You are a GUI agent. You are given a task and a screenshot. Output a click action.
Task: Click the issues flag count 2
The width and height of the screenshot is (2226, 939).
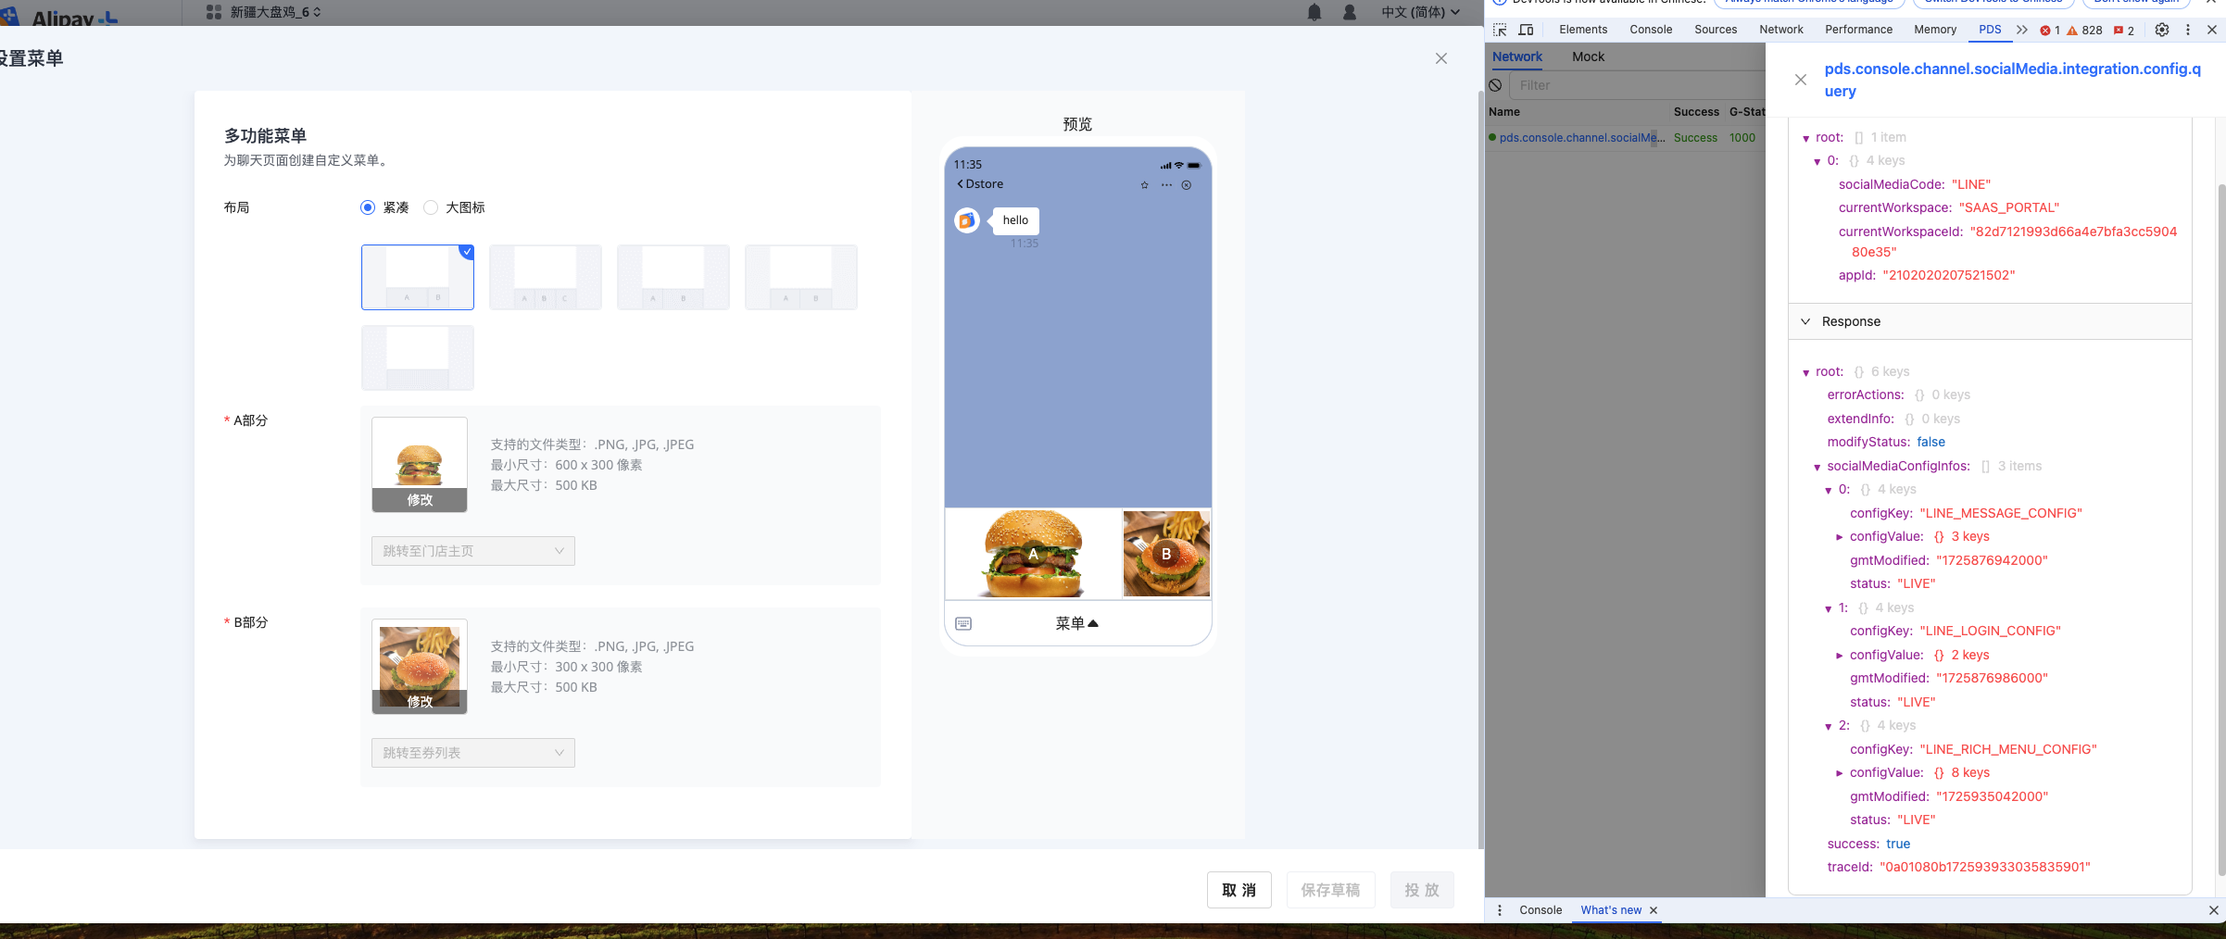coord(2124,31)
